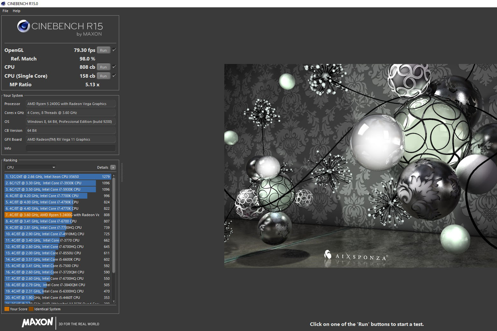The image size is (497, 331).
Task: Open the File menu
Action: coord(5,11)
